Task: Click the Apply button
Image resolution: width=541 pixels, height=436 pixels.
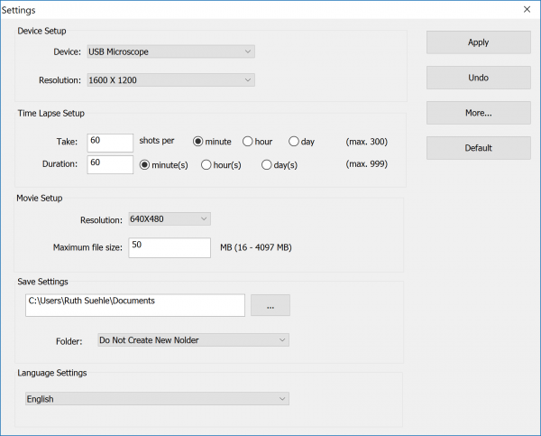Action: coord(478,42)
